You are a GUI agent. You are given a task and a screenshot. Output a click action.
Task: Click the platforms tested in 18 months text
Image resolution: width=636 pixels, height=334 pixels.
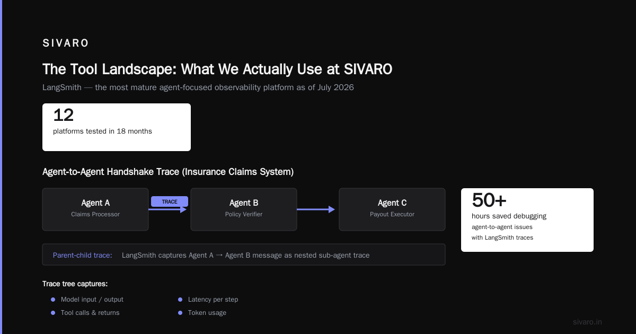[x=102, y=131]
